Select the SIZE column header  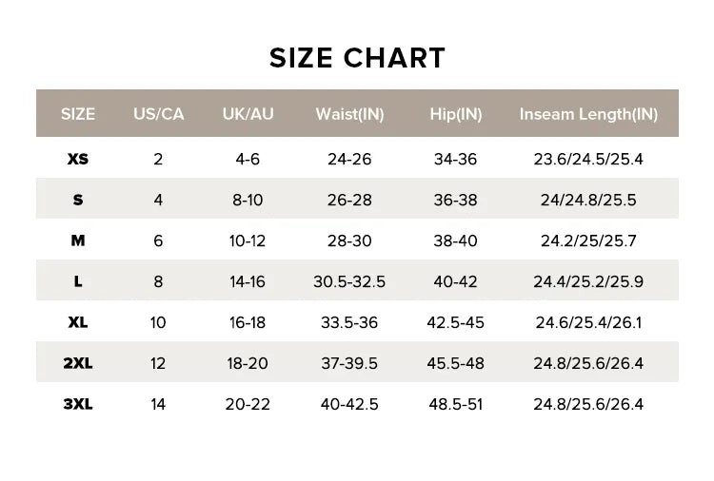(78, 114)
